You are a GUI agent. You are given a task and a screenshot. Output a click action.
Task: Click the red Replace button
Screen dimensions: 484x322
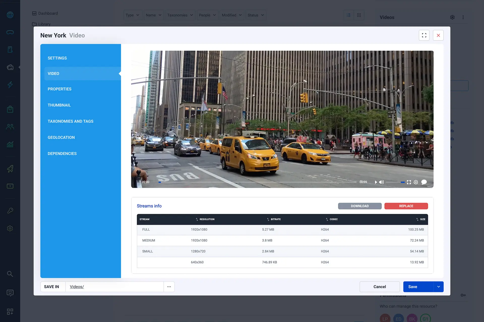(406, 206)
